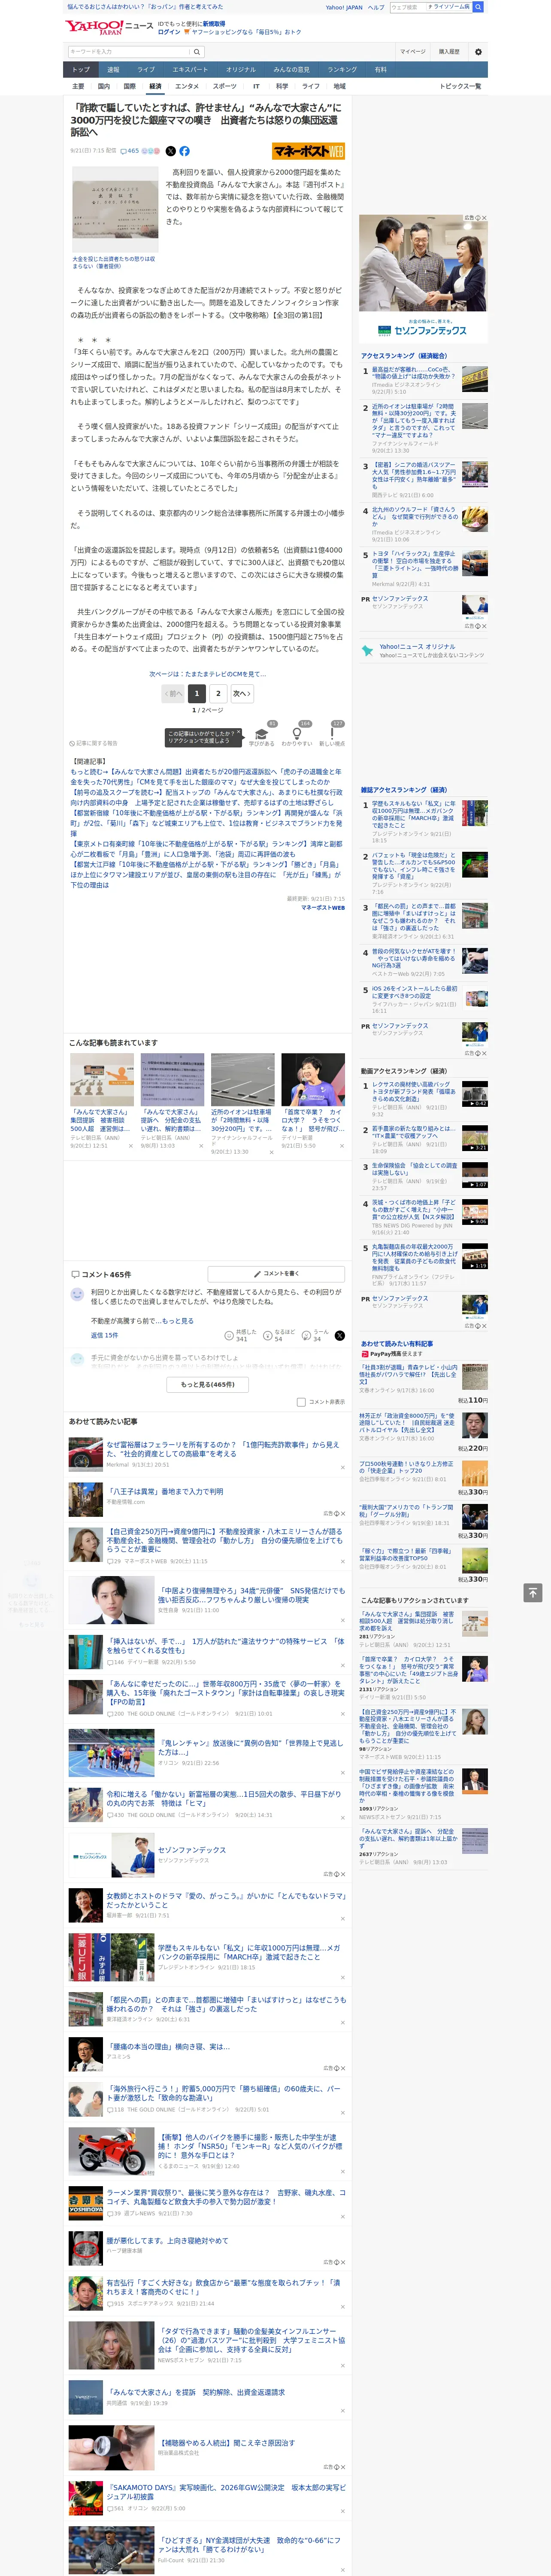Open 中国より復帰無理やろ 34歳 article link

(250, 1594)
